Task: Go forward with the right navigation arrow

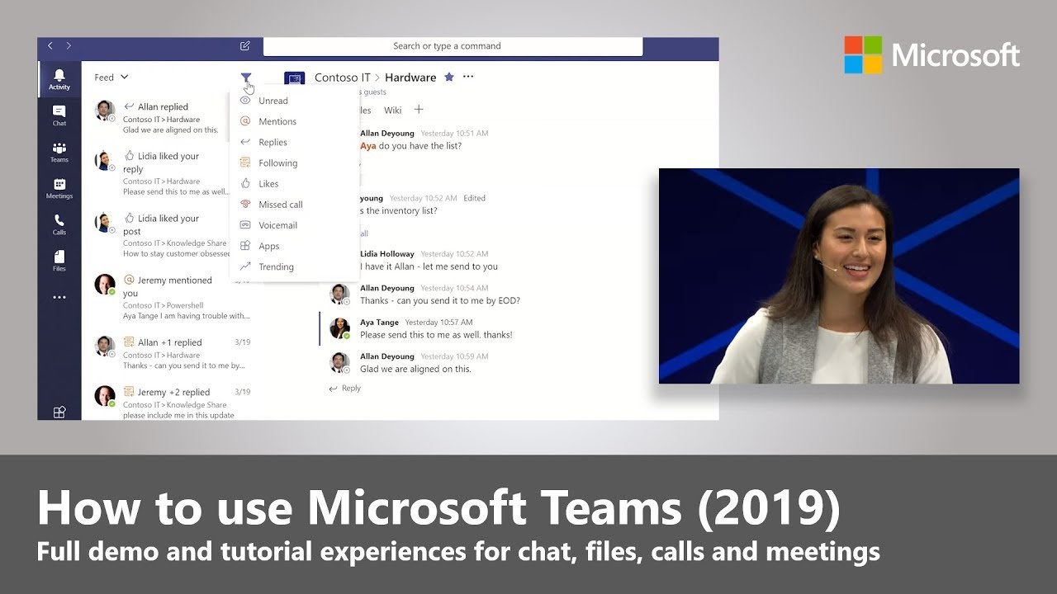Action: tap(69, 46)
